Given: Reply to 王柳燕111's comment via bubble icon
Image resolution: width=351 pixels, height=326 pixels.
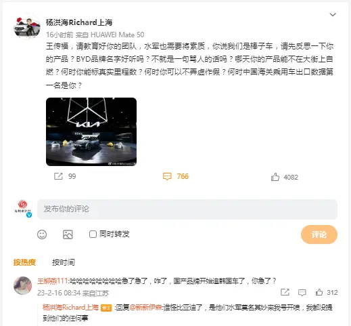Looking at the screenshot, I should (302, 293).
